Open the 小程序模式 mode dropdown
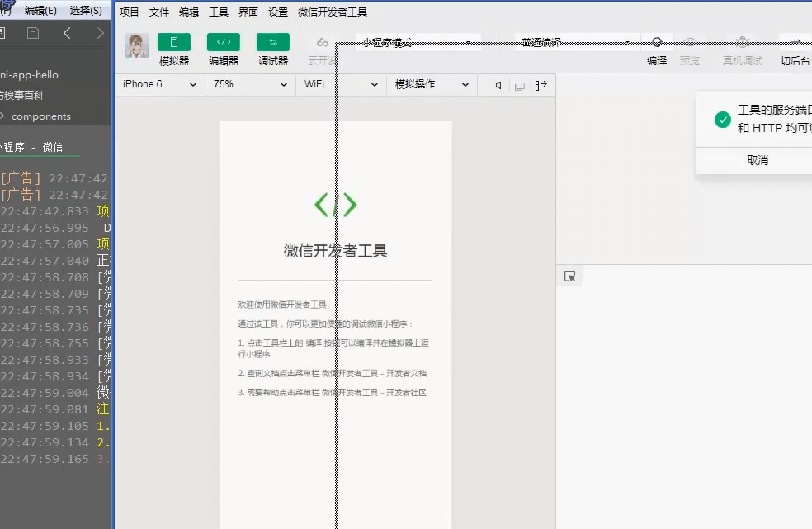Image resolution: width=812 pixels, height=529 pixels. 418,42
